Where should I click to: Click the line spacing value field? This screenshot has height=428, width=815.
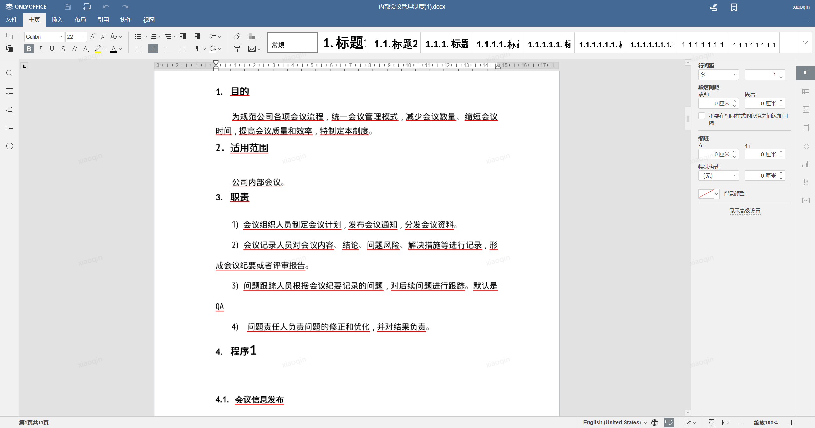765,75
